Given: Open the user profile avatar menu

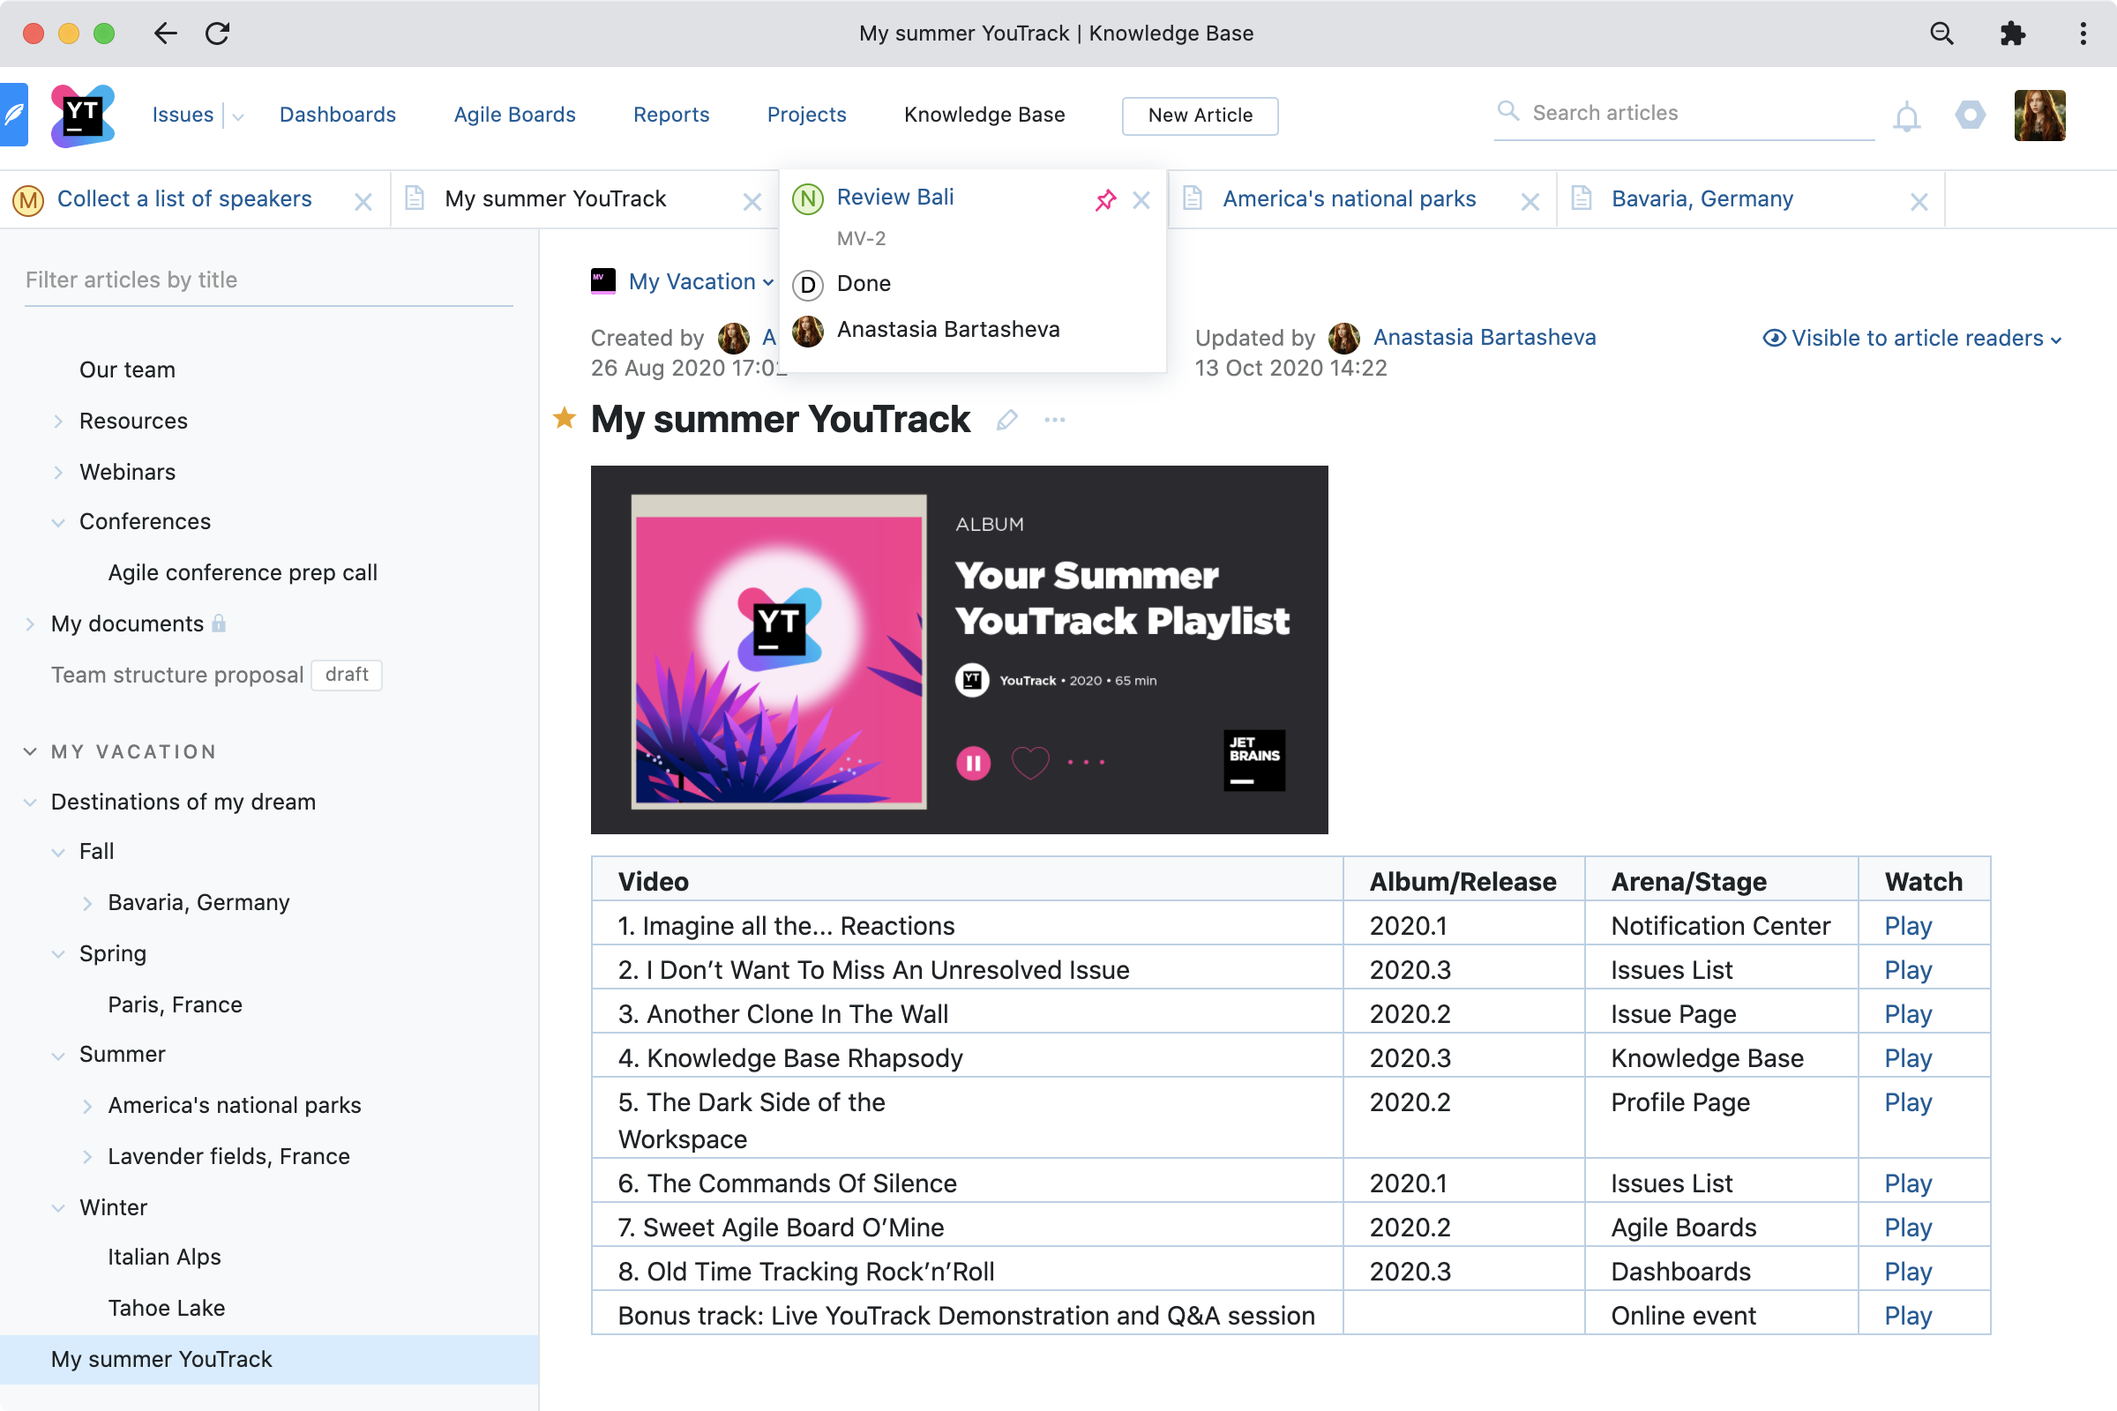Looking at the screenshot, I should click(2039, 116).
